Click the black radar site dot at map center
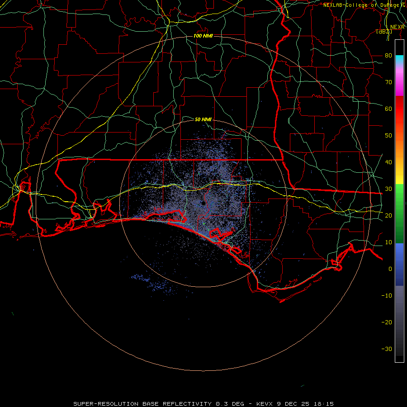This screenshot has width=407, height=407. (x=203, y=203)
